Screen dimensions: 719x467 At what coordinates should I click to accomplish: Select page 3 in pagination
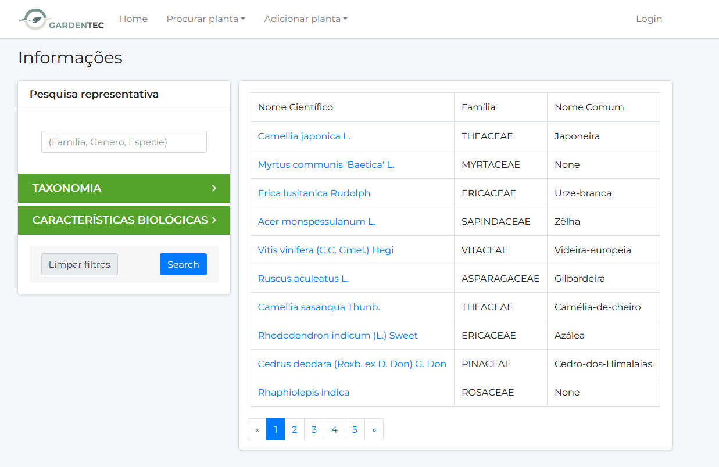click(314, 430)
